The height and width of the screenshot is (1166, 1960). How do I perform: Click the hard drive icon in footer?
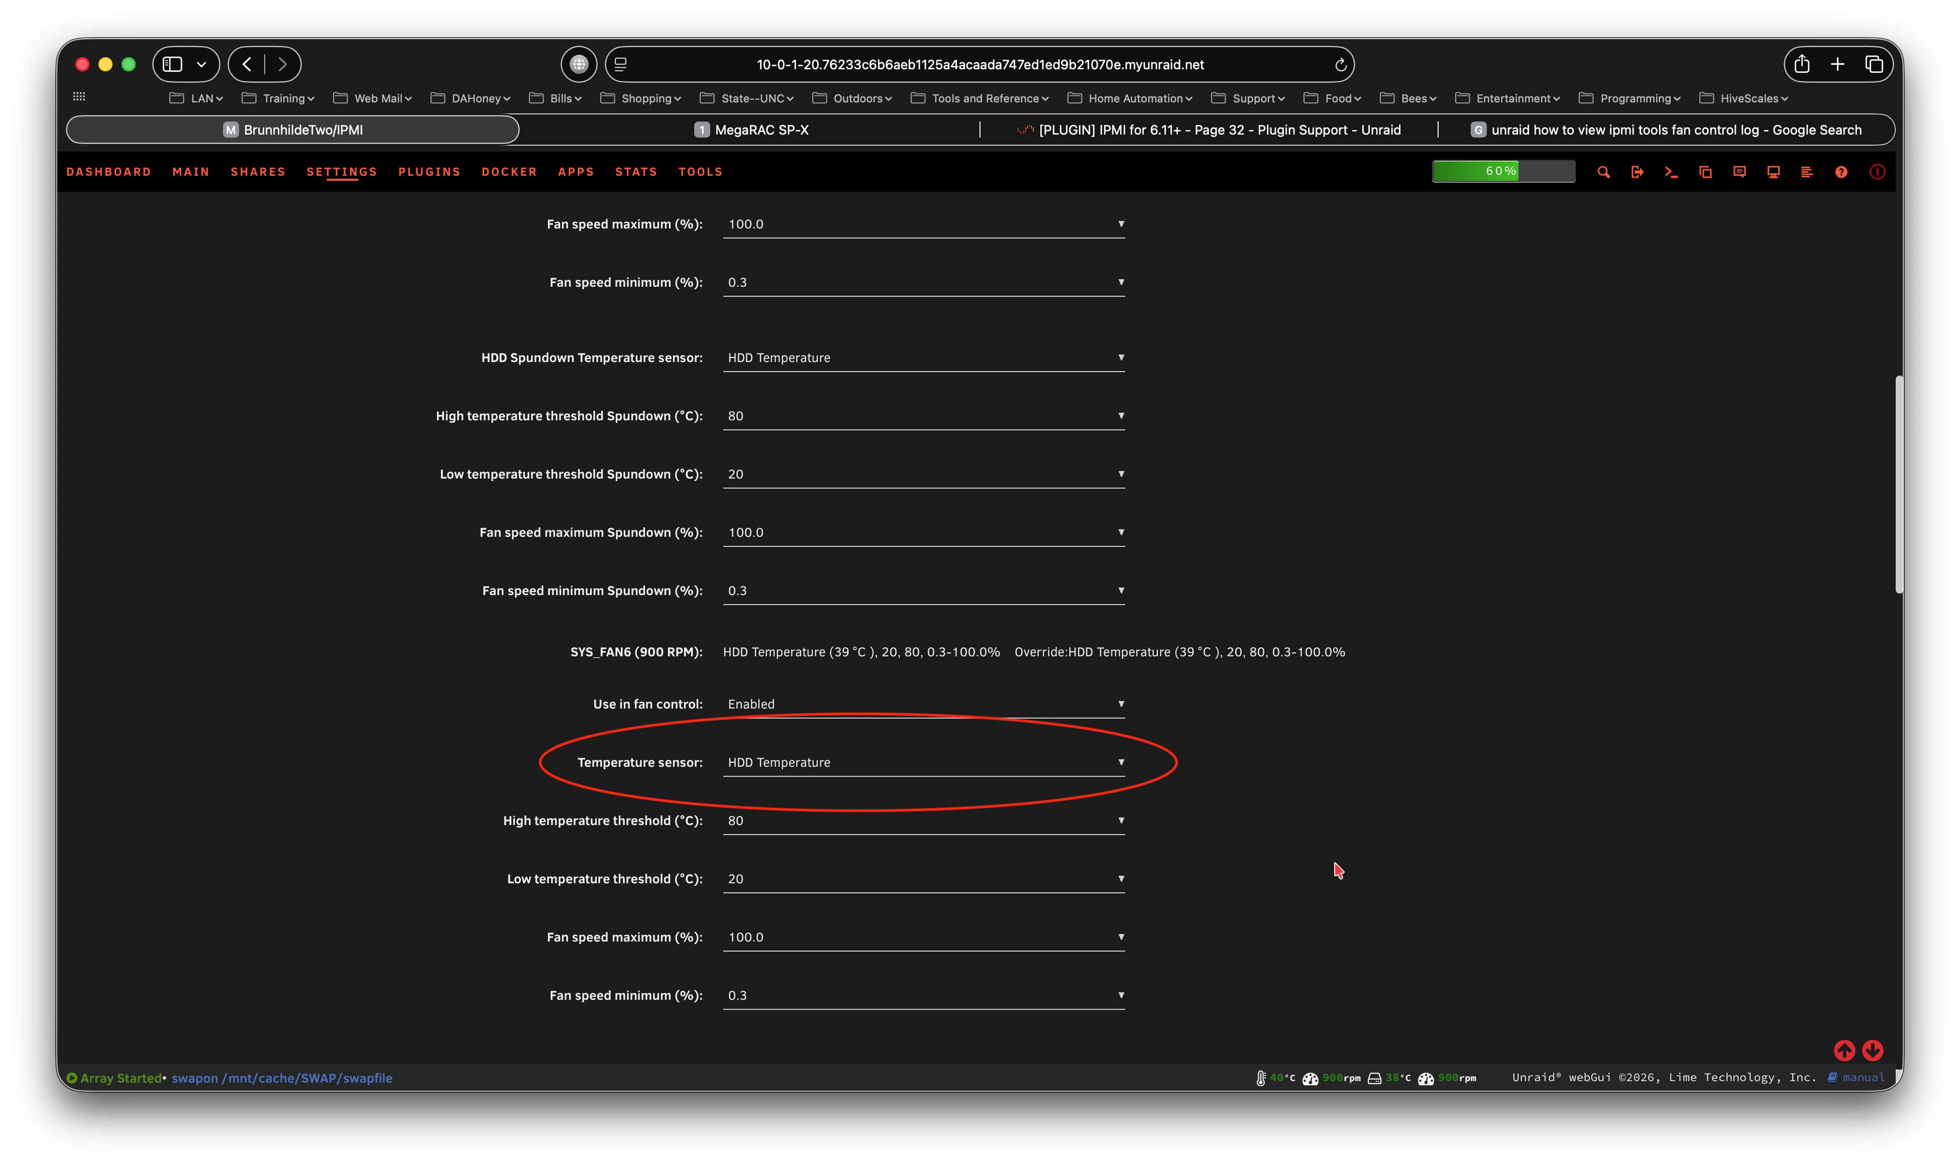pos(1374,1078)
